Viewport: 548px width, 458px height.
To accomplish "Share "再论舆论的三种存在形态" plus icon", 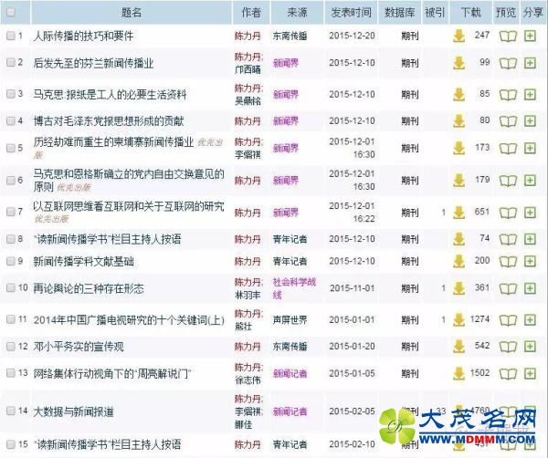I will coord(530,288).
